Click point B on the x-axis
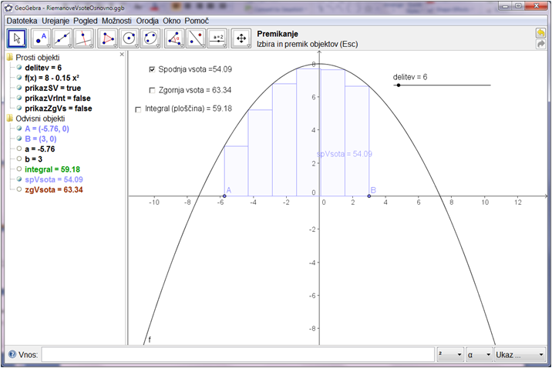This screenshot has height=368, width=552. 369,196
